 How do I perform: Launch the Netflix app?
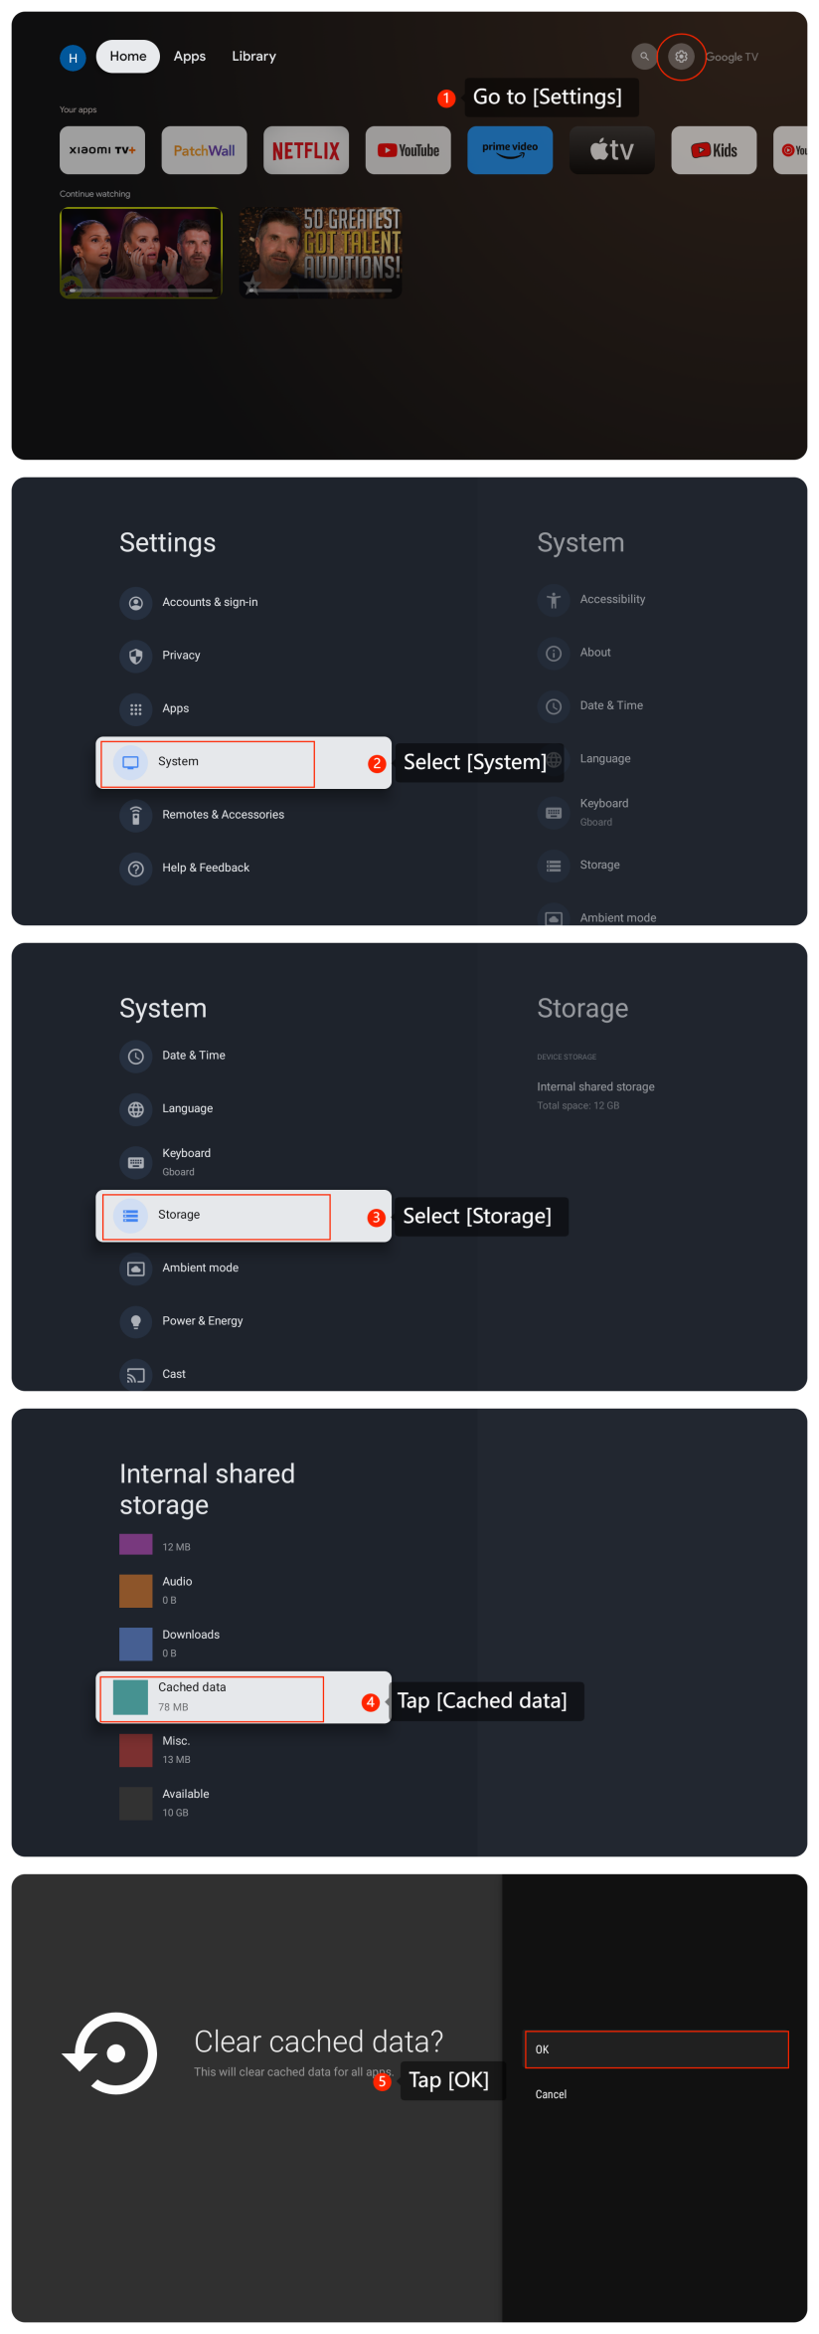point(306,150)
